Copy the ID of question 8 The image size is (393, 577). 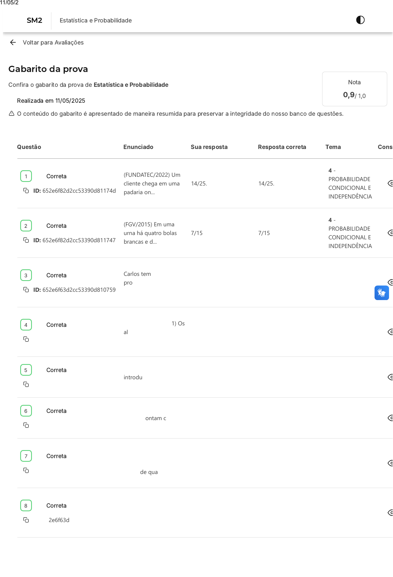pos(26,520)
